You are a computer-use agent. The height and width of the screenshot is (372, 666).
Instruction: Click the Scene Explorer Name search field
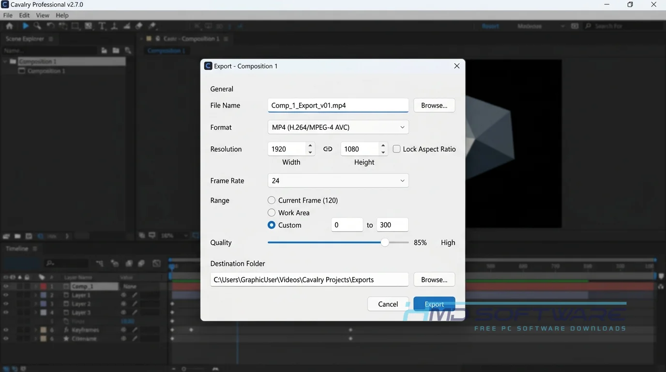[49, 50]
